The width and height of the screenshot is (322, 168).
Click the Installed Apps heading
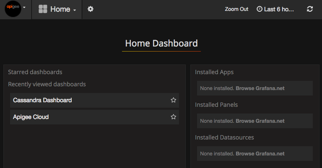(x=214, y=72)
